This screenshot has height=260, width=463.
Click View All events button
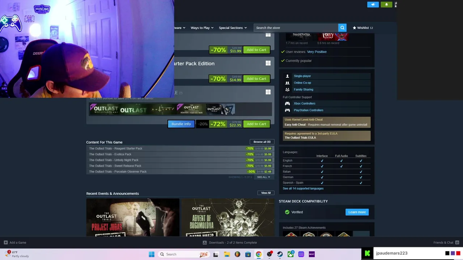point(266,193)
